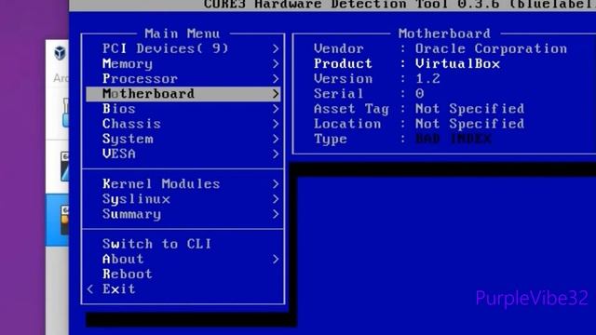This screenshot has width=596, height=335.
Task: Click the Motherboard panel title
Action: pyautogui.click(x=444, y=33)
